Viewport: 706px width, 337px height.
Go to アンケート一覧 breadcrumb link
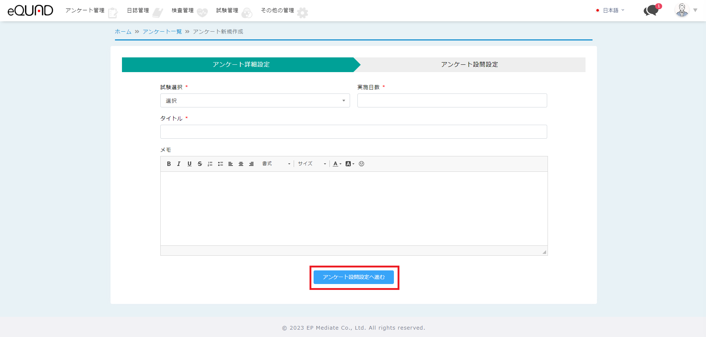(162, 32)
